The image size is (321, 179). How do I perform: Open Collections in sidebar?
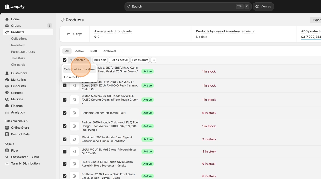tap(19, 39)
